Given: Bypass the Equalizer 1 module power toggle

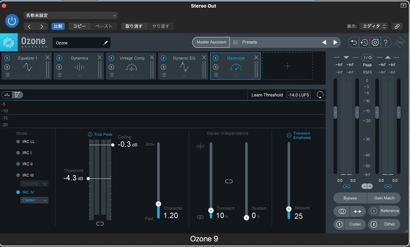Looking at the screenshot, I should pyautogui.click(x=7, y=58).
